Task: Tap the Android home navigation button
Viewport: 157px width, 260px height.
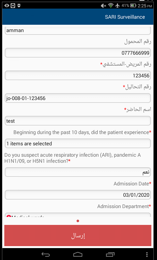Action: pos(78,254)
